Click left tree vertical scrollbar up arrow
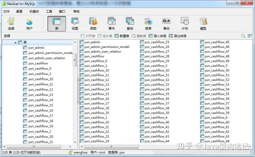The height and width of the screenshot is (157, 255). (75, 42)
